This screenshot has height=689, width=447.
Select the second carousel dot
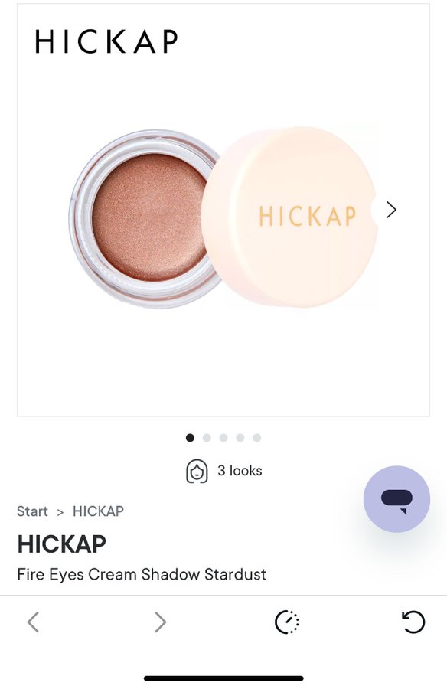tap(207, 438)
